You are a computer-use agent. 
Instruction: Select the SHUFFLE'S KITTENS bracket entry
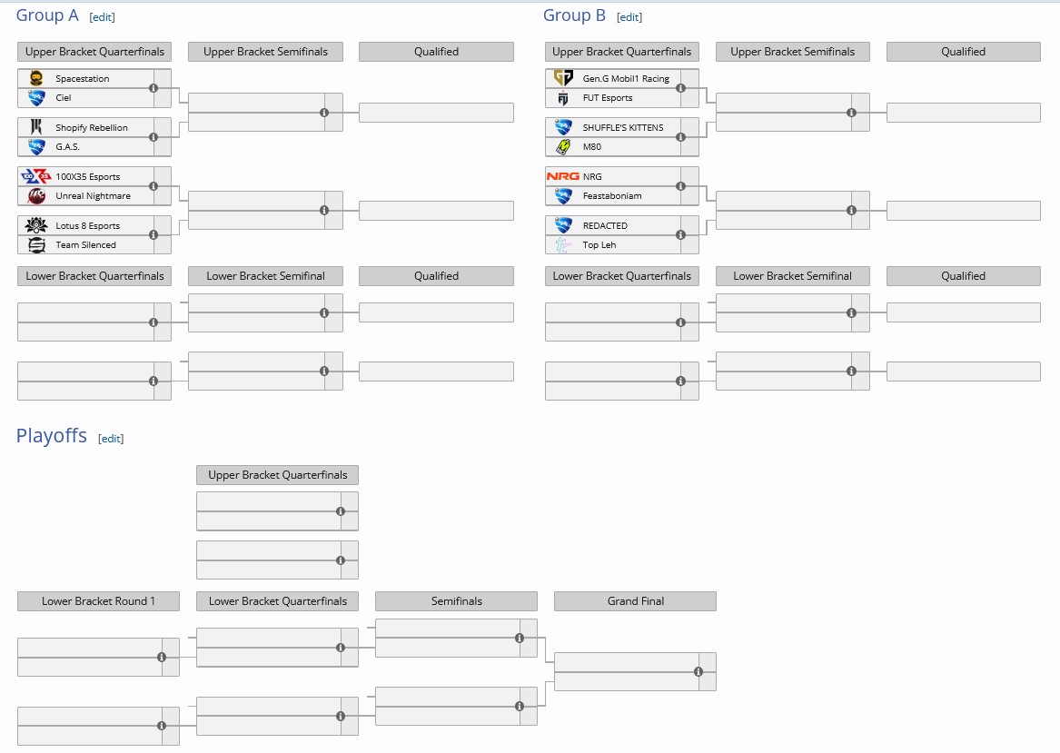pyautogui.click(x=623, y=127)
